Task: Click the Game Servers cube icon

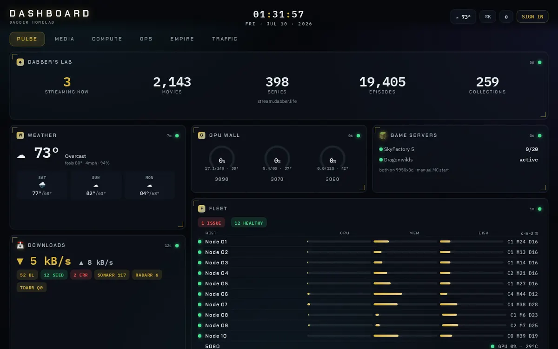Action: (x=383, y=135)
